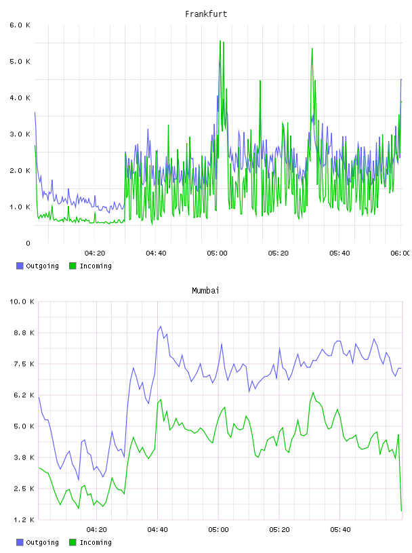The width and height of the screenshot is (412, 553).
Task: Select the Incoming label in Mumbai legend
Action: pyautogui.click(x=96, y=543)
